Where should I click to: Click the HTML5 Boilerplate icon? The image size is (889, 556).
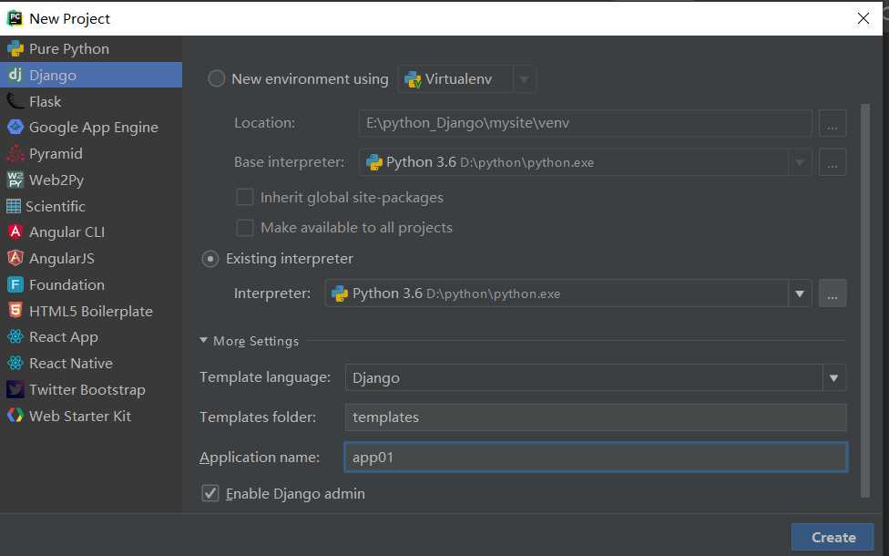15,310
